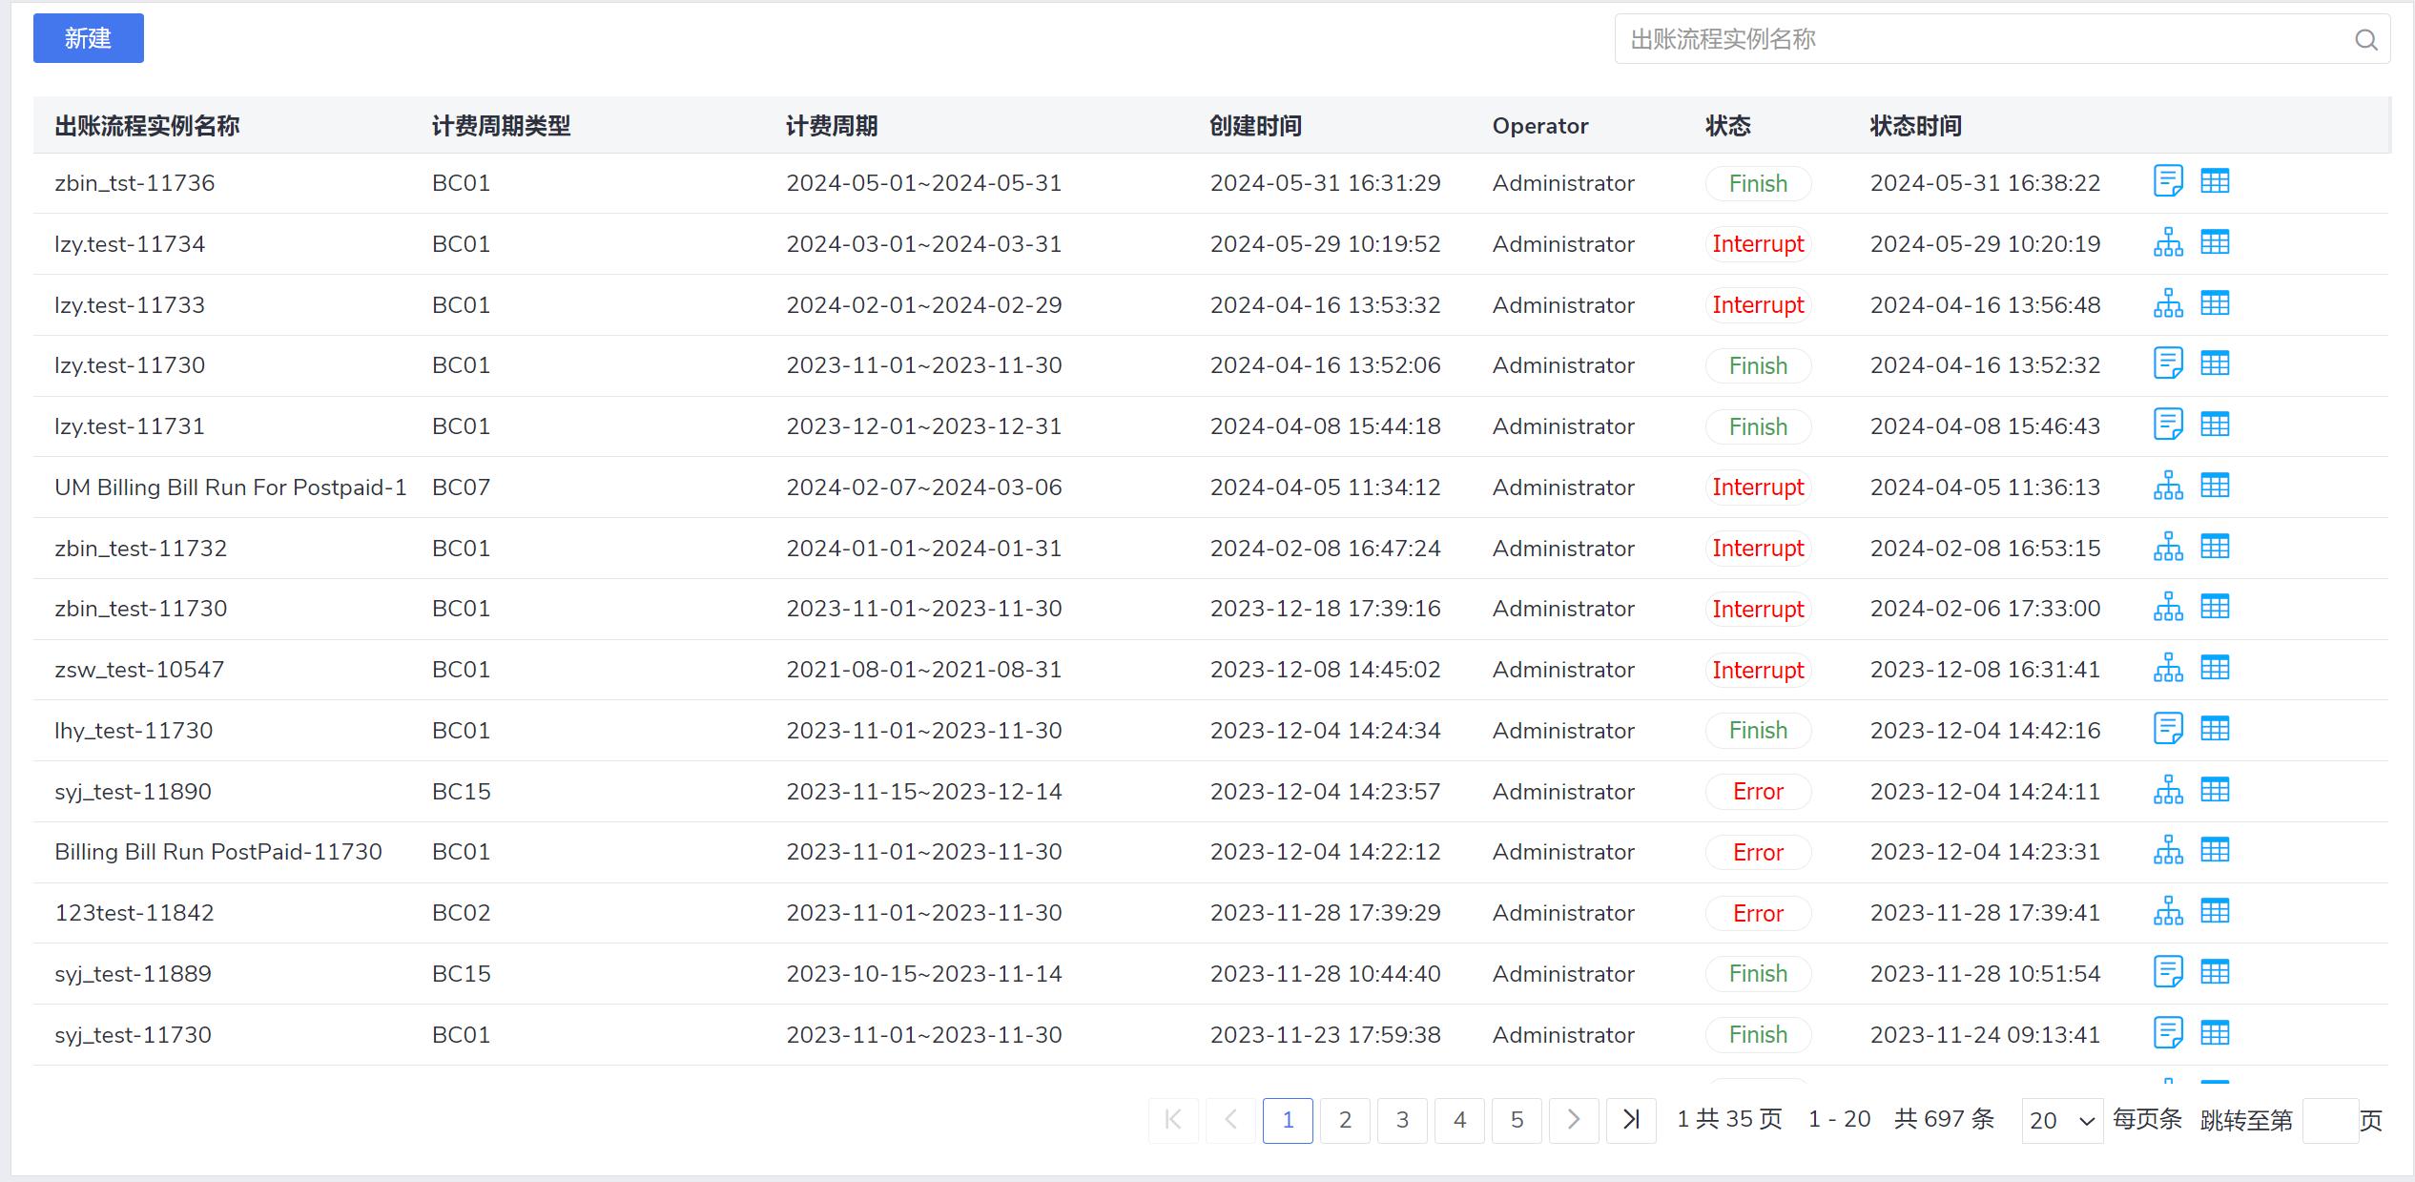Viewport: 2415px width, 1182px height.
Task: Open the hierarchy icon for zbin_test-11732
Action: tap(2168, 547)
